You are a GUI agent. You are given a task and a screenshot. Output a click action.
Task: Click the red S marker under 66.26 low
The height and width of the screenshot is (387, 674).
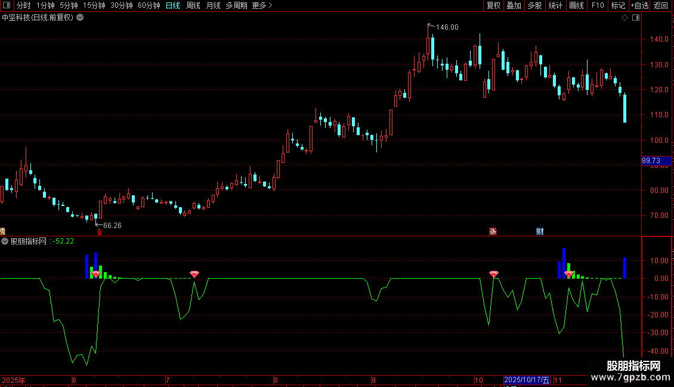[99, 232]
